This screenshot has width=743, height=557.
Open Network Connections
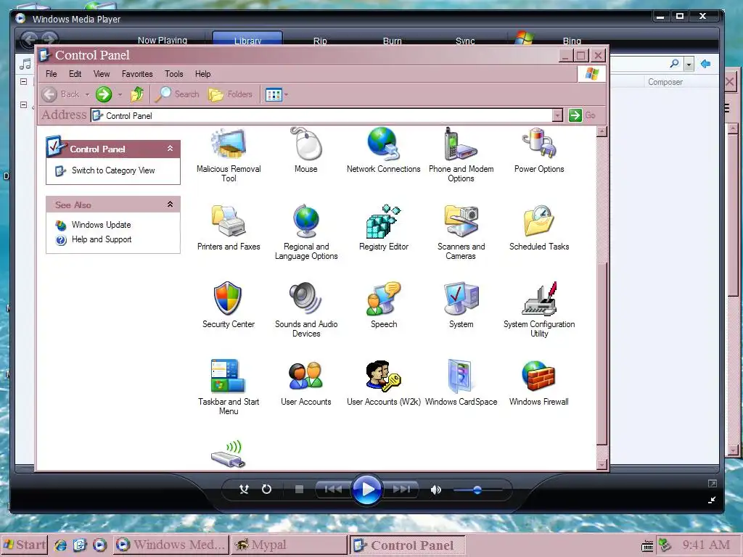tap(383, 151)
